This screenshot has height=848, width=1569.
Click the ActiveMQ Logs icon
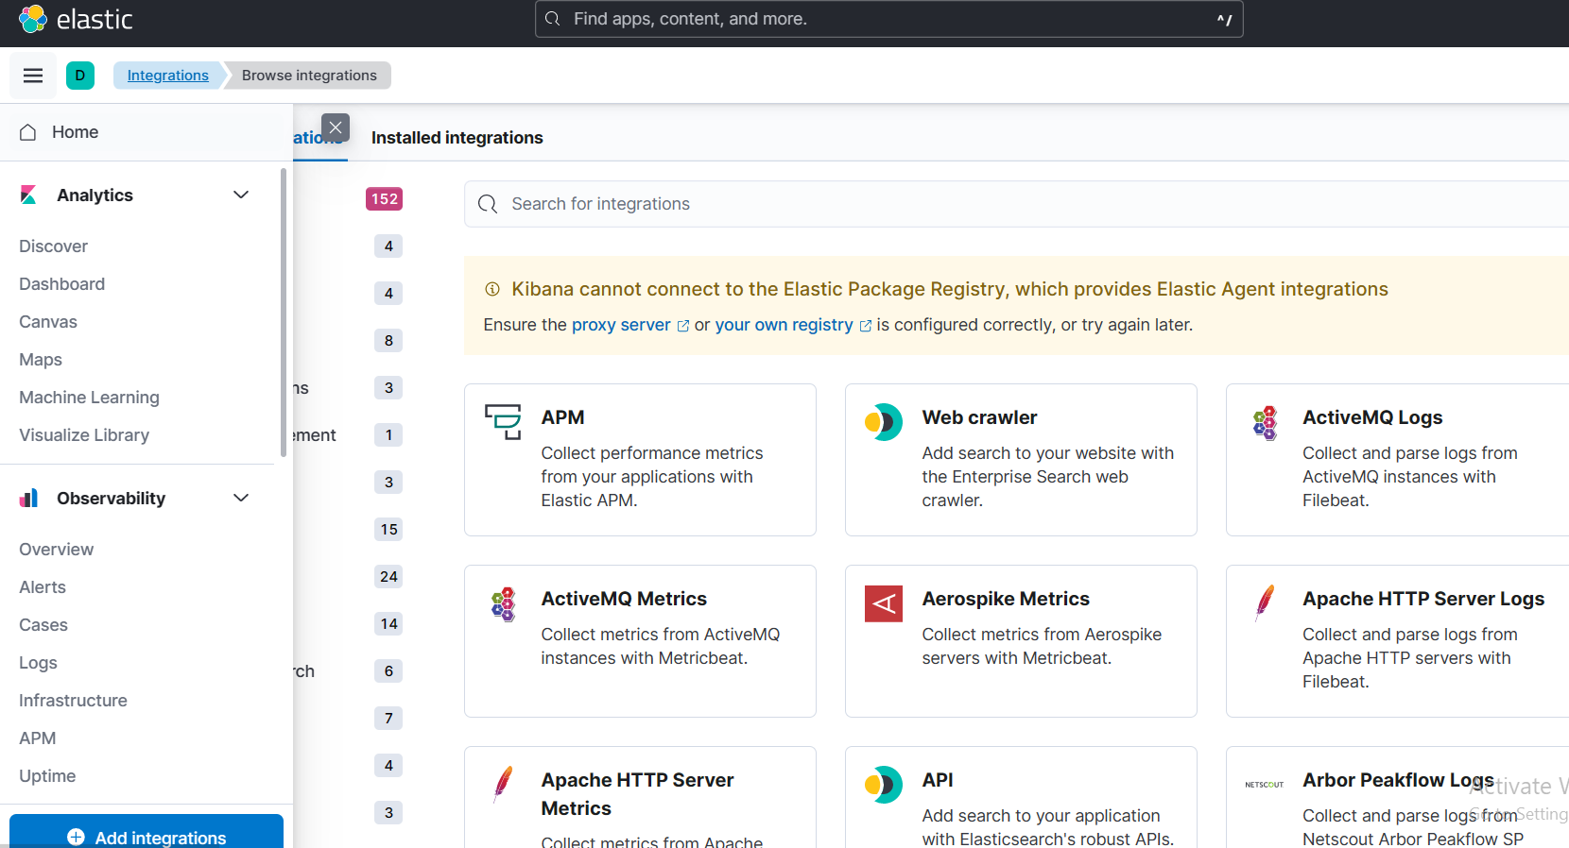tap(1265, 422)
